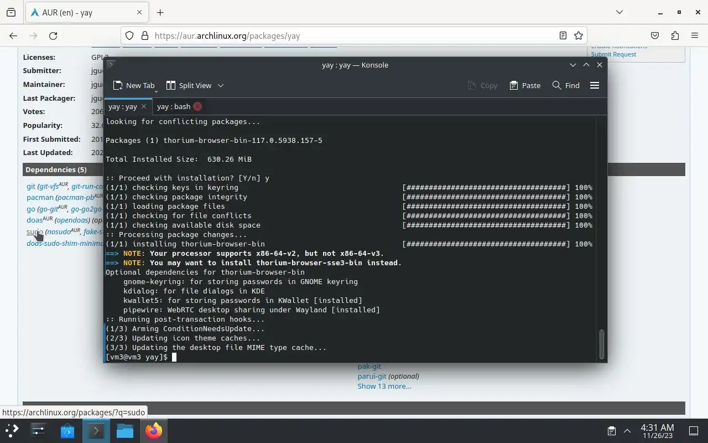
Task: Click the Konsole terminal scrollbar handle
Action: [602, 344]
